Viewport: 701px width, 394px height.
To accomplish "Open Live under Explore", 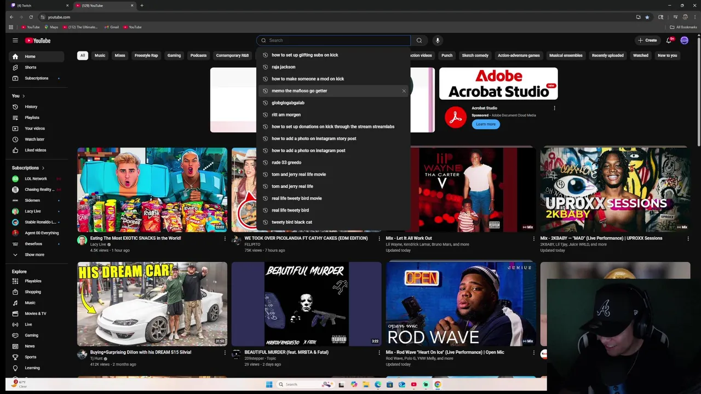I will [28, 325].
